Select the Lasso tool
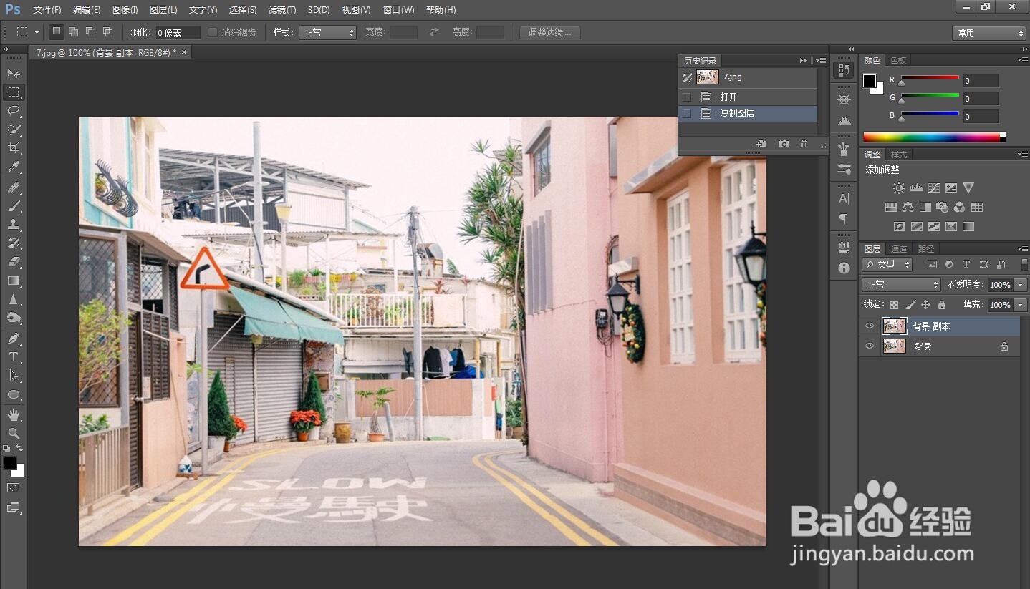The image size is (1030, 589). click(x=14, y=111)
